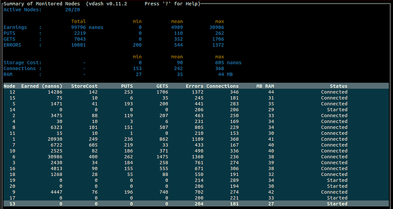Click Started status of node 17
The height and width of the screenshot is (209, 393).
337,198
